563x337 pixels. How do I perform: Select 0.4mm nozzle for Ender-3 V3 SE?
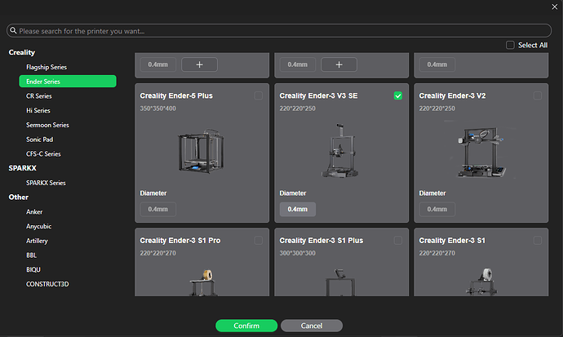pos(298,209)
